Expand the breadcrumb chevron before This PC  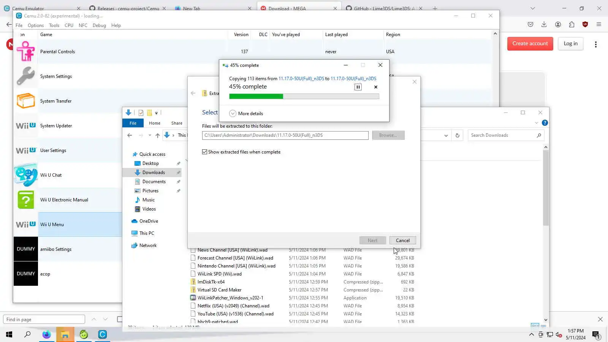click(x=173, y=135)
